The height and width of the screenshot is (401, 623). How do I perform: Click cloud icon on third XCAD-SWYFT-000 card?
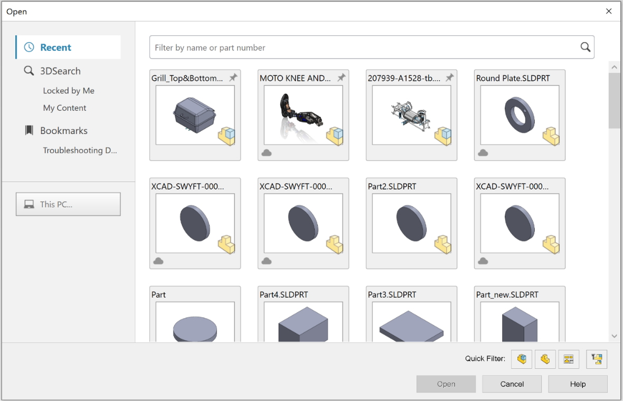pyautogui.click(x=483, y=261)
